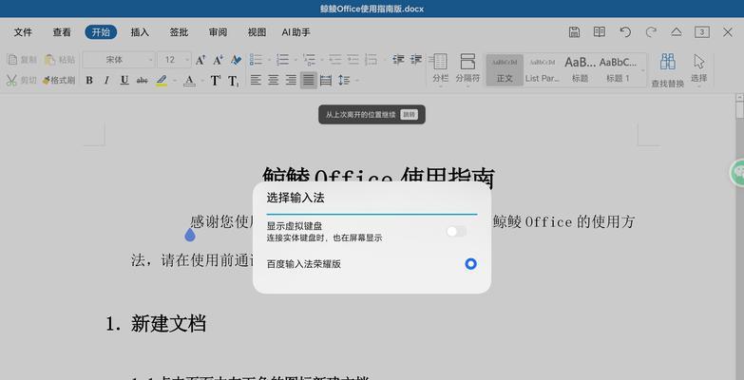Viewport: 744px width, 380px height.
Task: Undo the last action
Action: click(x=625, y=31)
